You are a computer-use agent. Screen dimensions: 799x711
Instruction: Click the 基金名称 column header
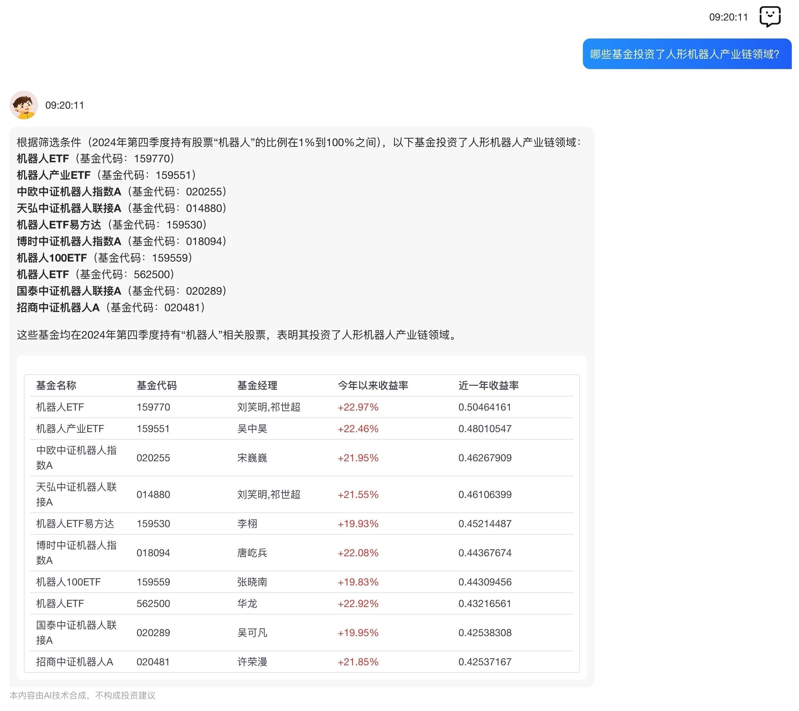click(x=56, y=386)
